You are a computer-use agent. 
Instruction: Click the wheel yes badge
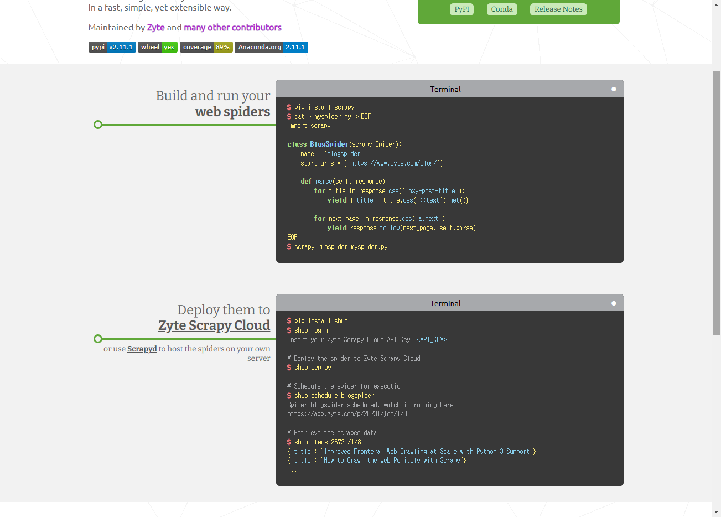[157, 47]
